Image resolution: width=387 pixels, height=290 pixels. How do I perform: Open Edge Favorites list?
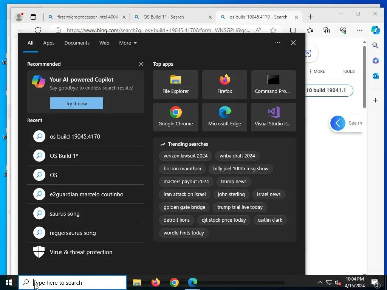coord(310,30)
